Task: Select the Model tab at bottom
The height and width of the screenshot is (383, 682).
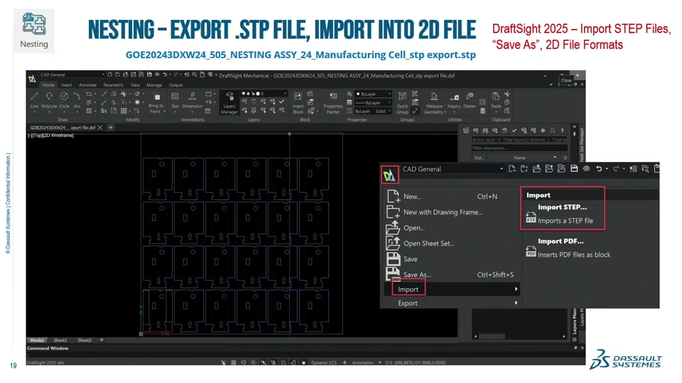Action: click(x=37, y=340)
